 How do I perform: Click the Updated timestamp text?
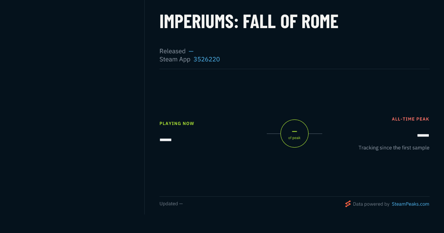point(171,204)
